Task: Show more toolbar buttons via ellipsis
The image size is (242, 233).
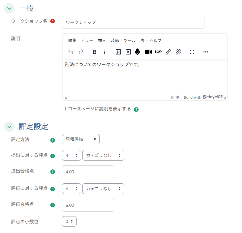Action: 206,52
